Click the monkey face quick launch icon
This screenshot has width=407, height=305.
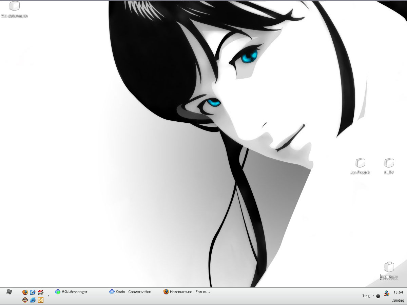pyautogui.click(x=25, y=300)
